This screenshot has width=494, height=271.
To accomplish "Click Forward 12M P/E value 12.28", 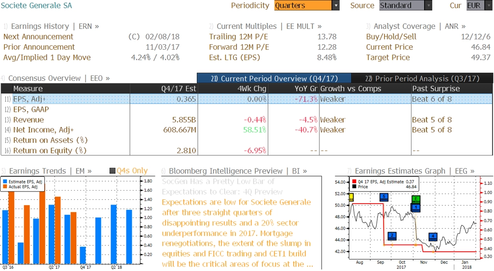I will click(x=327, y=47).
